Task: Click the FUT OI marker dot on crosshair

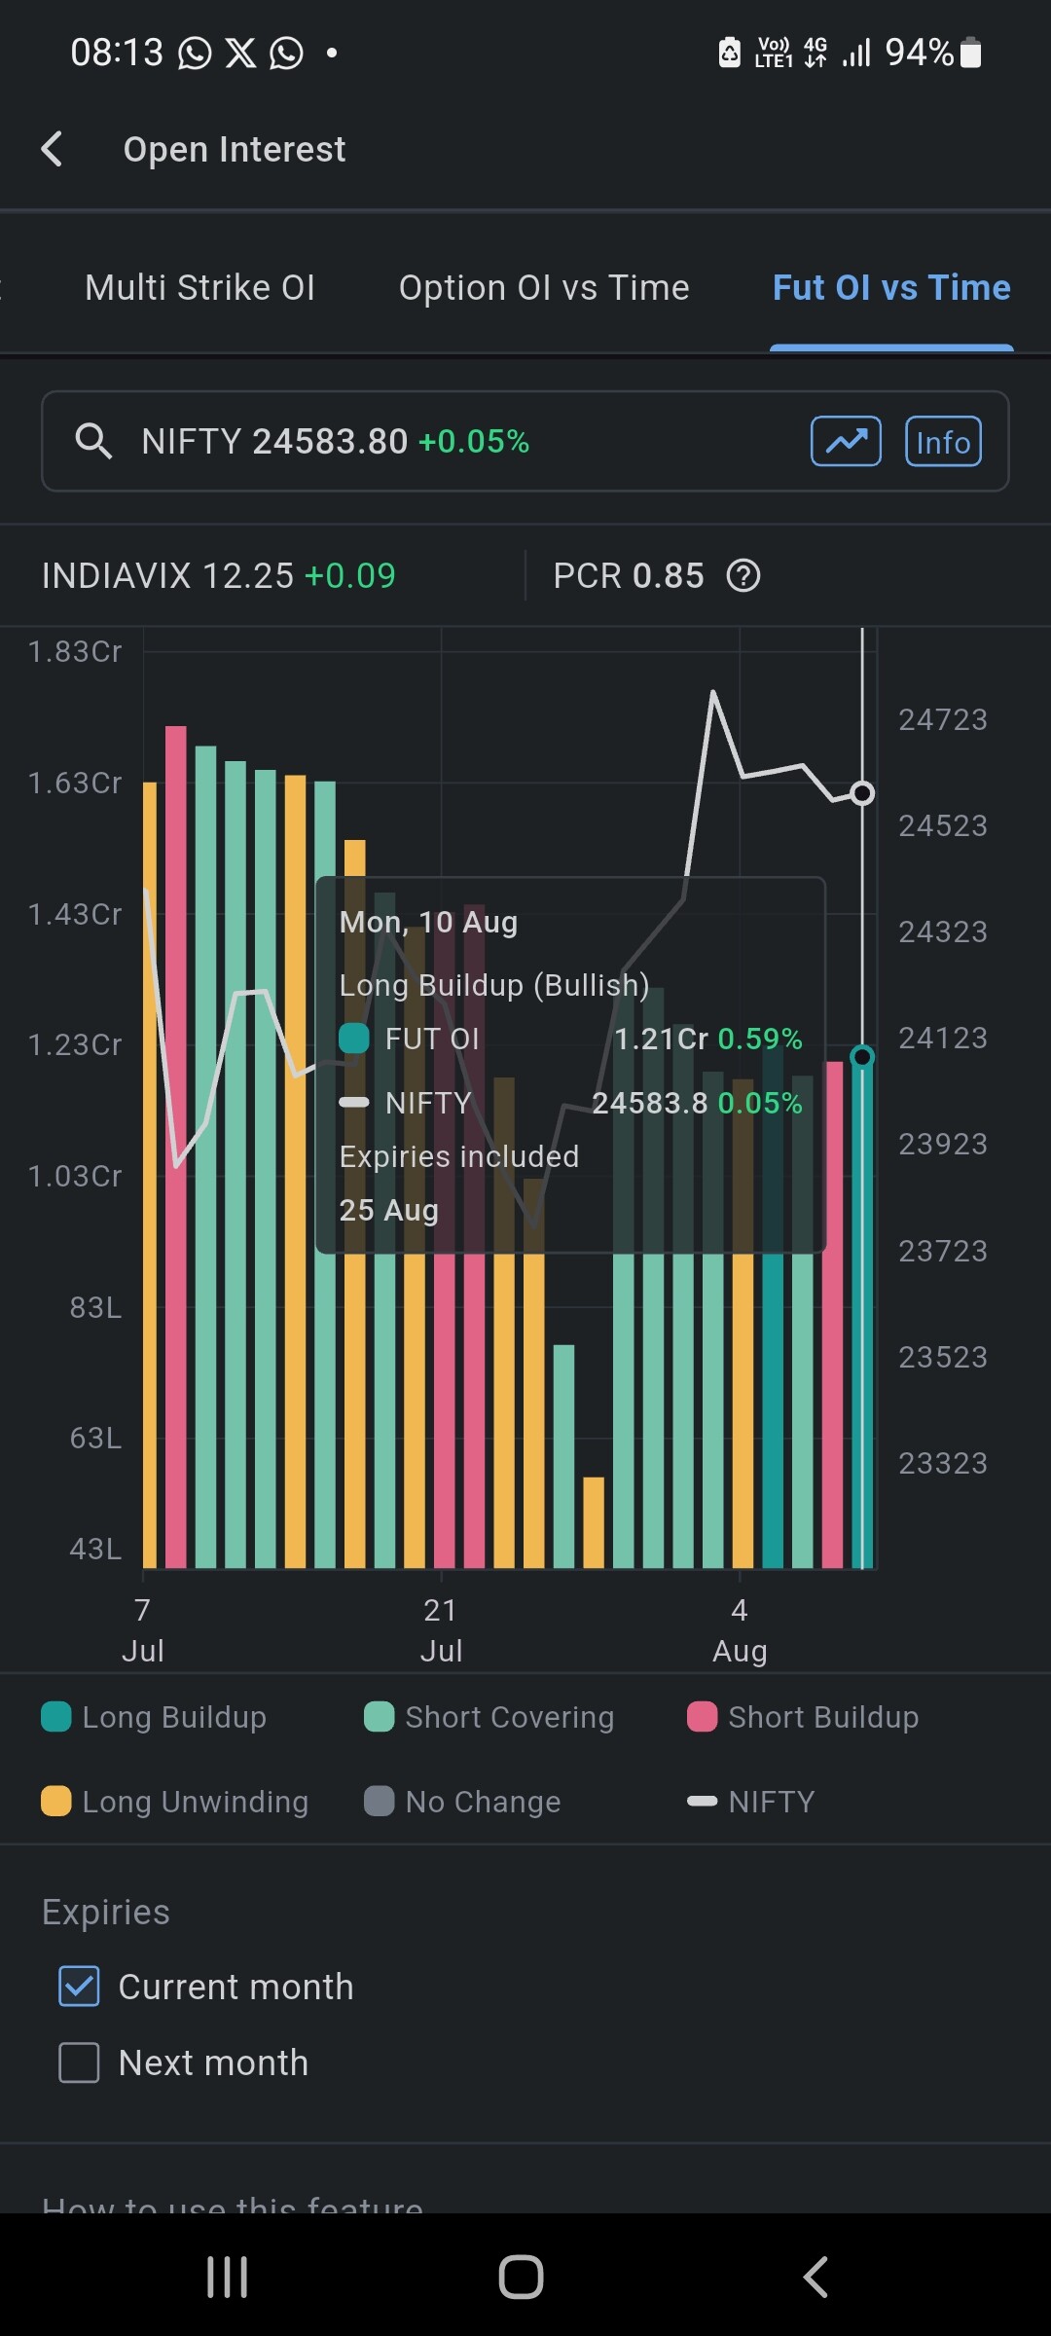Action: point(862,1056)
